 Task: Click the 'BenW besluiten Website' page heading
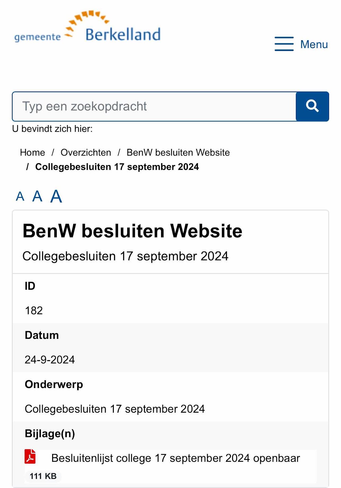tap(132, 231)
